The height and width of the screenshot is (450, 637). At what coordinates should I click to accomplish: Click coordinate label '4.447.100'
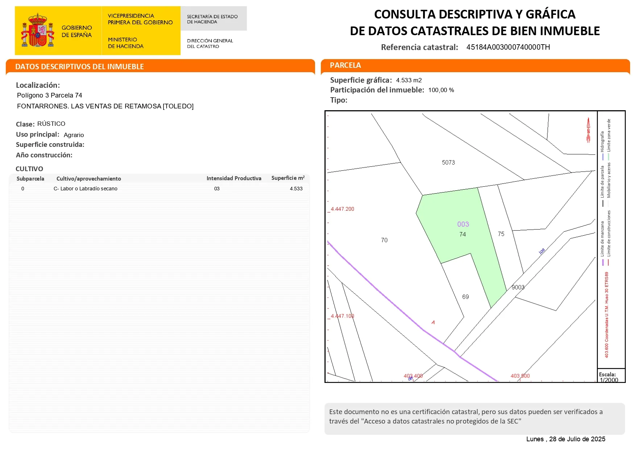pyautogui.click(x=342, y=316)
